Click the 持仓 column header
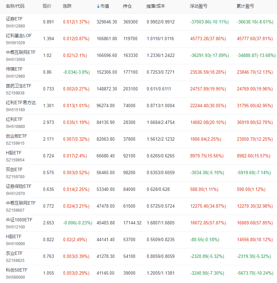 coord(127,6)
